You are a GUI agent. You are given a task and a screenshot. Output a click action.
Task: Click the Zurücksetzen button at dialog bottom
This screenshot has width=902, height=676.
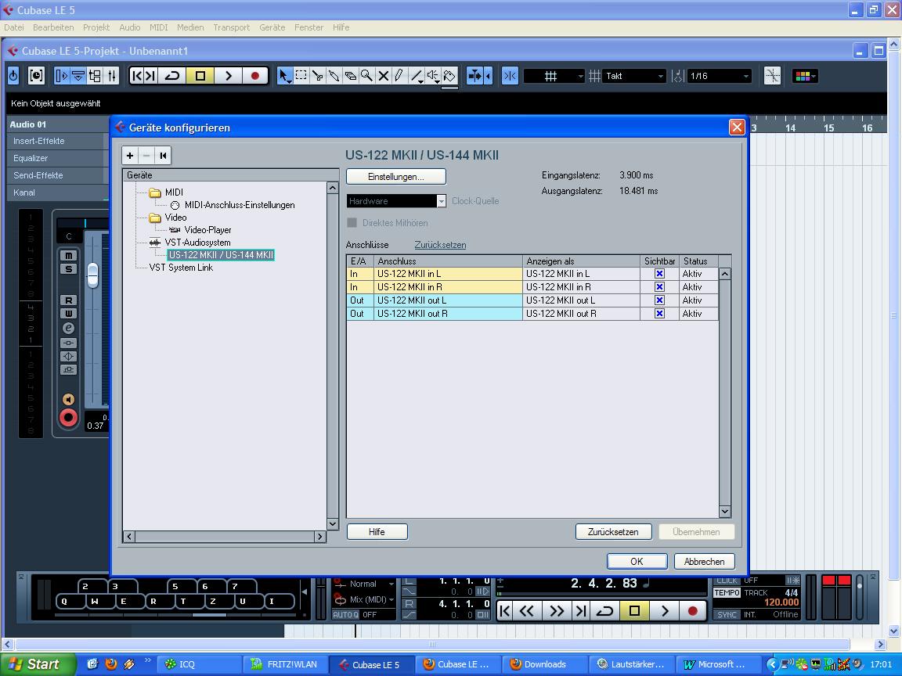613,532
